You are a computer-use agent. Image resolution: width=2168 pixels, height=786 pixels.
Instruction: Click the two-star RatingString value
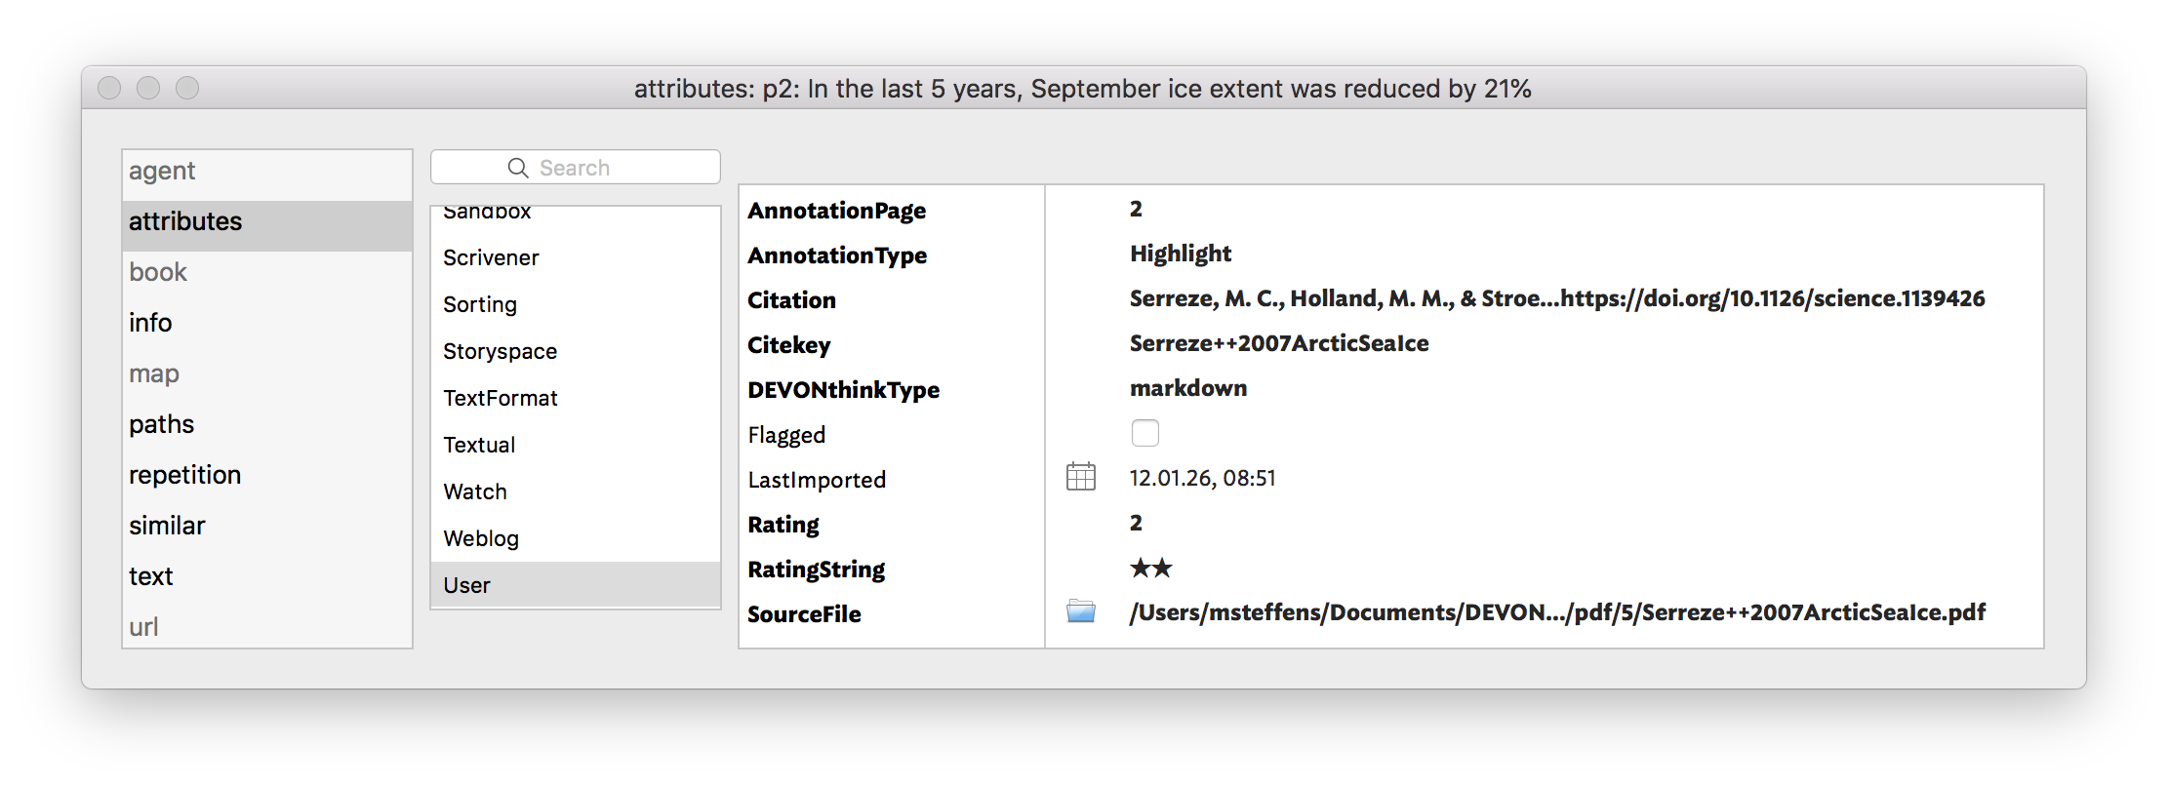click(x=1151, y=568)
